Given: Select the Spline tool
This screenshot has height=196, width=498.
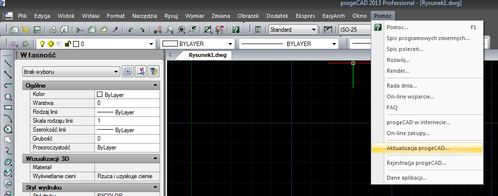Looking at the screenshot, I should 8,150.
